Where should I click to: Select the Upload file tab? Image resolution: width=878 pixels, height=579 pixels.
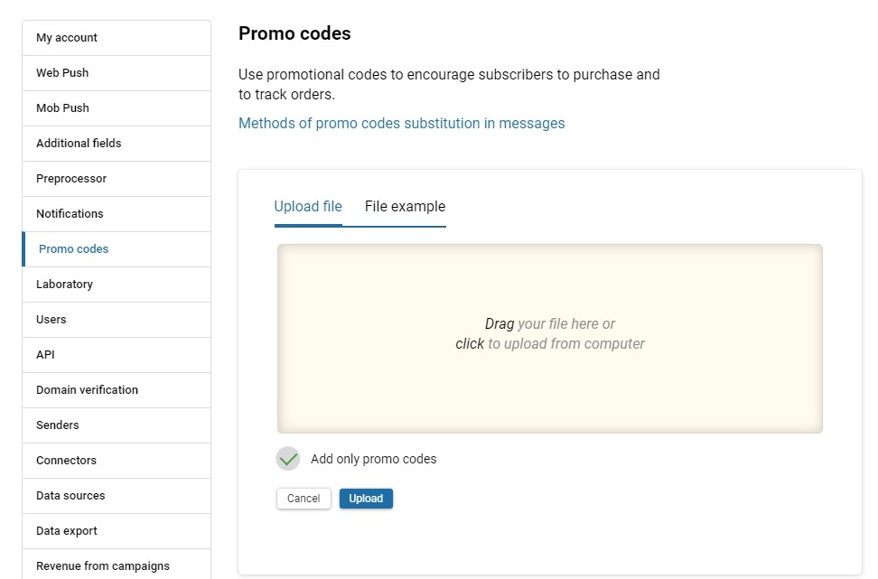pyautogui.click(x=308, y=207)
